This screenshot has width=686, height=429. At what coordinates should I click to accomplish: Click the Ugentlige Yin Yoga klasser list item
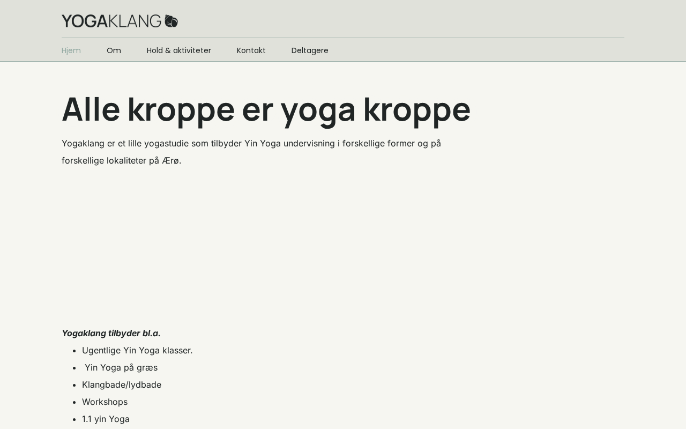click(137, 350)
